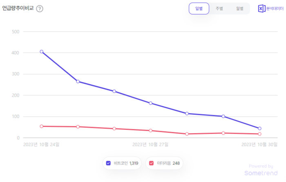Click the Bitcoin data point on Oct 30
This screenshot has height=182, width=286.
click(259, 129)
